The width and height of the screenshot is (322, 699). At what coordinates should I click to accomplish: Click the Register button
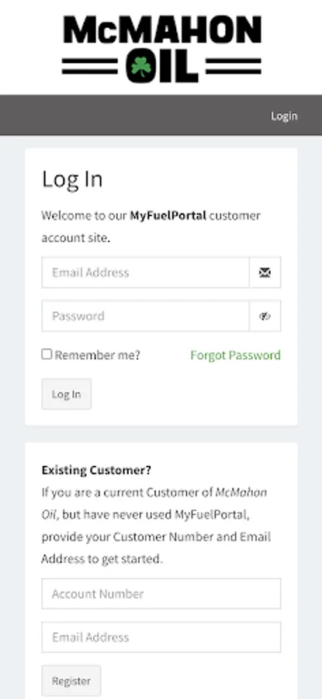[71, 680]
